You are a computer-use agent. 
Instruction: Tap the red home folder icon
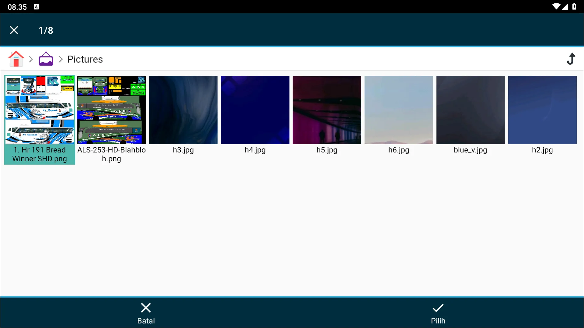pos(16,59)
